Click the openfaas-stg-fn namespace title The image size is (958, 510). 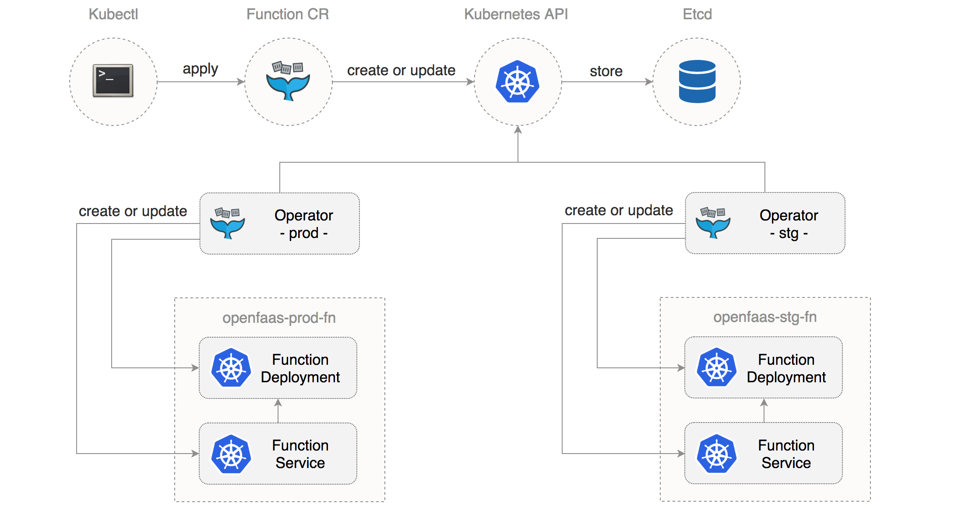click(765, 317)
